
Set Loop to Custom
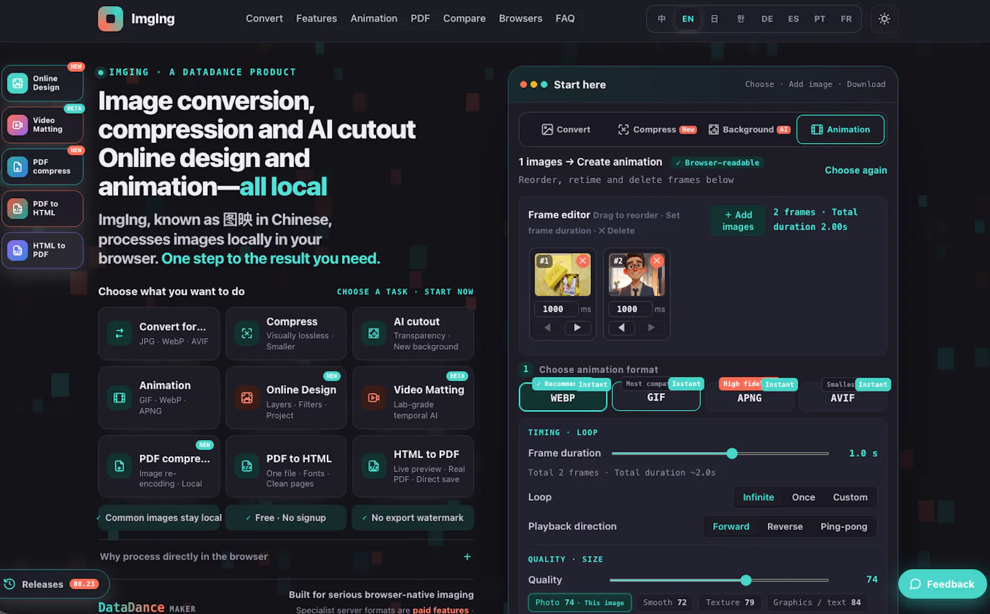850,497
